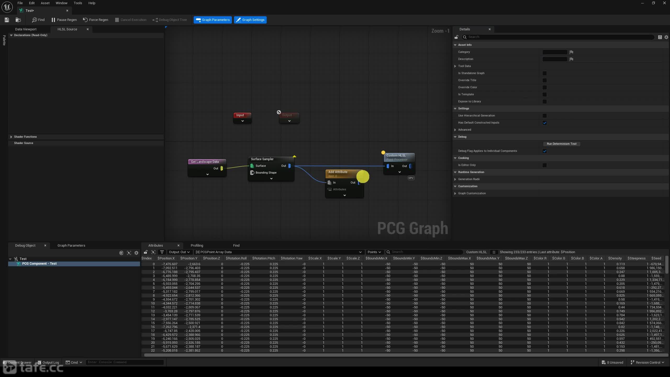Viewport: 670px width, 377px height.
Task: Click Pause Regen in the toolbar
Action: (x=64, y=20)
